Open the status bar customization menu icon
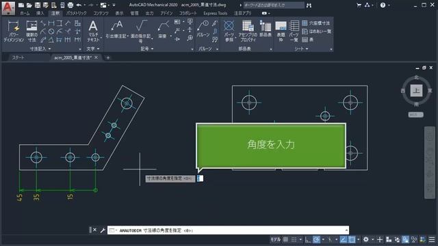This screenshot has width=438, height=246. click(432, 240)
